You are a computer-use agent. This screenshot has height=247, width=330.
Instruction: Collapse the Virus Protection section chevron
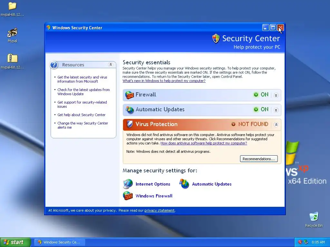coord(276,124)
